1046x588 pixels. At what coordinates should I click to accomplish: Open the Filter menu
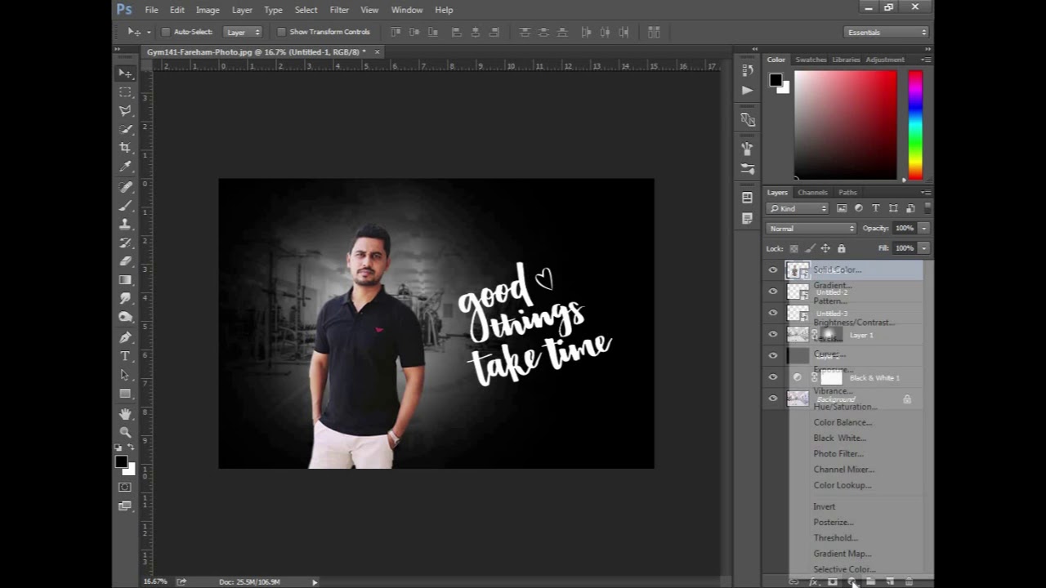(339, 10)
